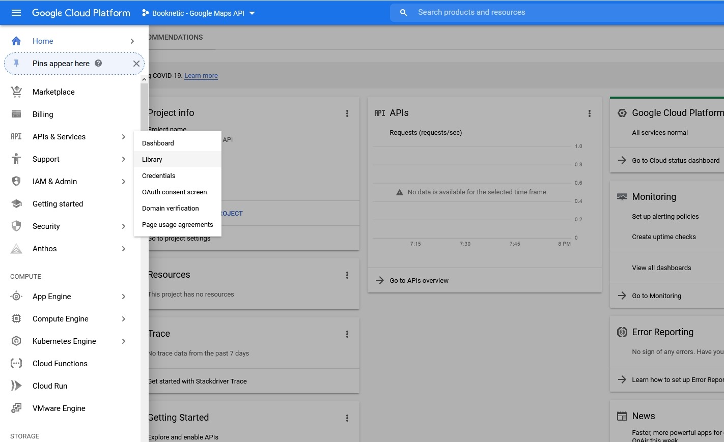The width and height of the screenshot is (724, 442).
Task: Click the Kubernetes Engine hexagon icon
Action: [16, 341]
